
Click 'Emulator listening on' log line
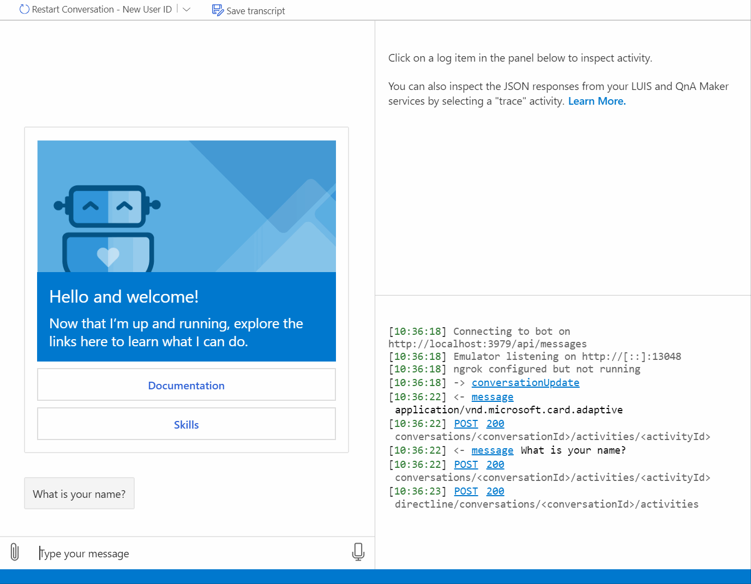pyautogui.click(x=567, y=357)
